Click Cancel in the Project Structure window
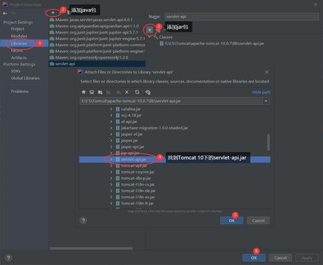Viewport: 323px width, 265px height. (x=280, y=258)
